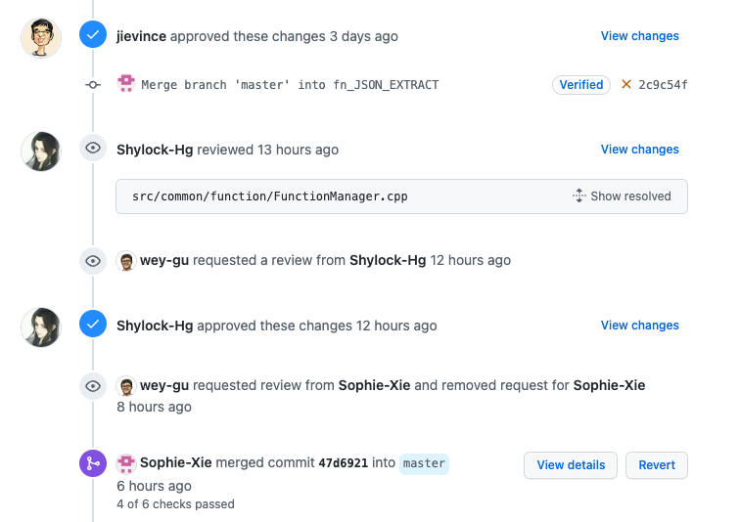740x522 pixels.
Task: Click the View details button
Action: coord(571,465)
